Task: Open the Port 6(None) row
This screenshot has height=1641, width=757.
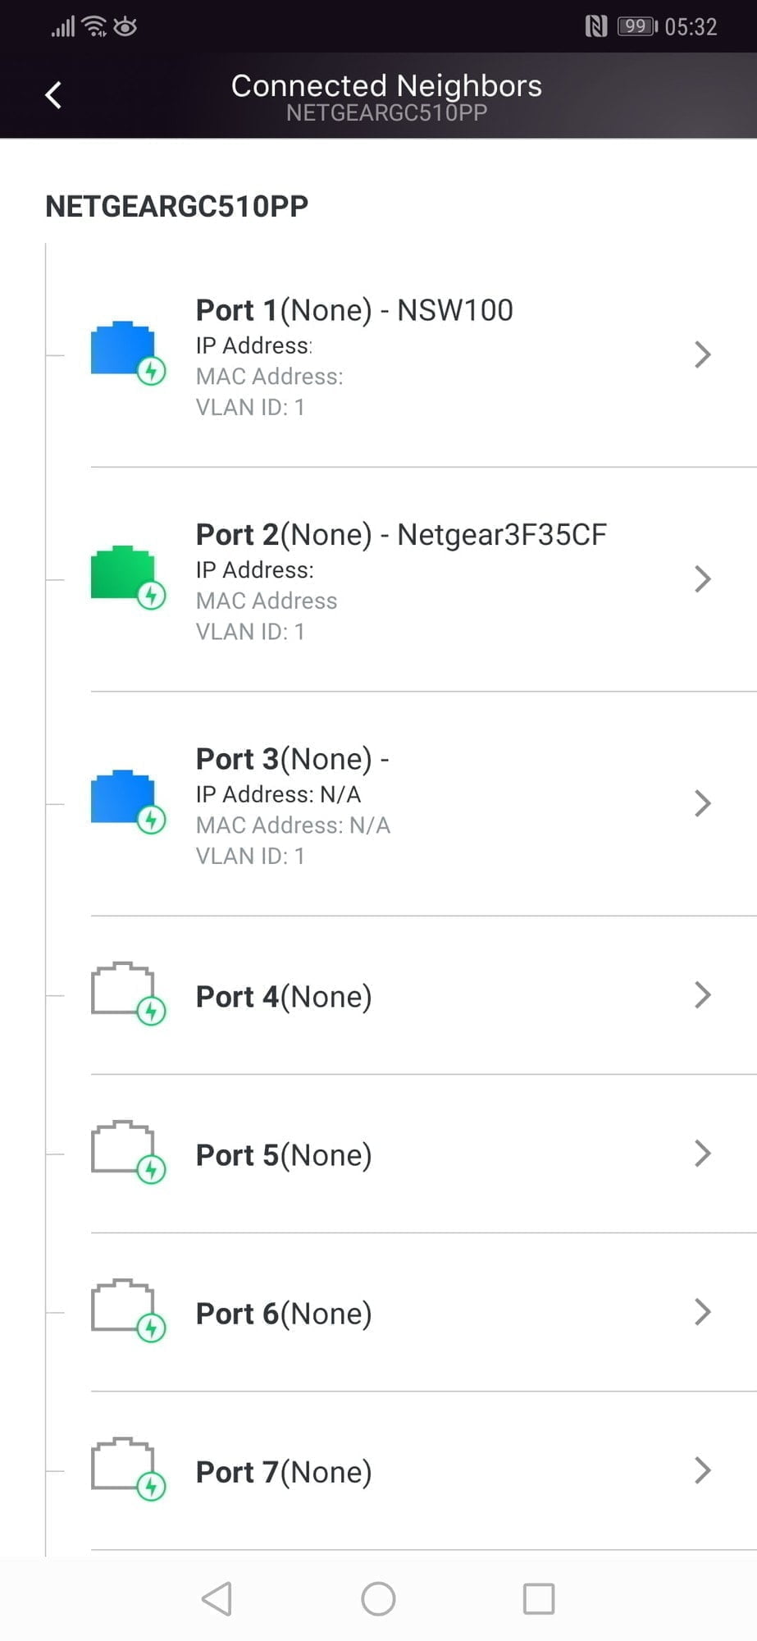Action: pos(284,1314)
